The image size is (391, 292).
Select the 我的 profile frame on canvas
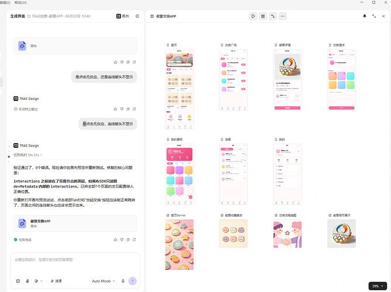click(x=288, y=174)
